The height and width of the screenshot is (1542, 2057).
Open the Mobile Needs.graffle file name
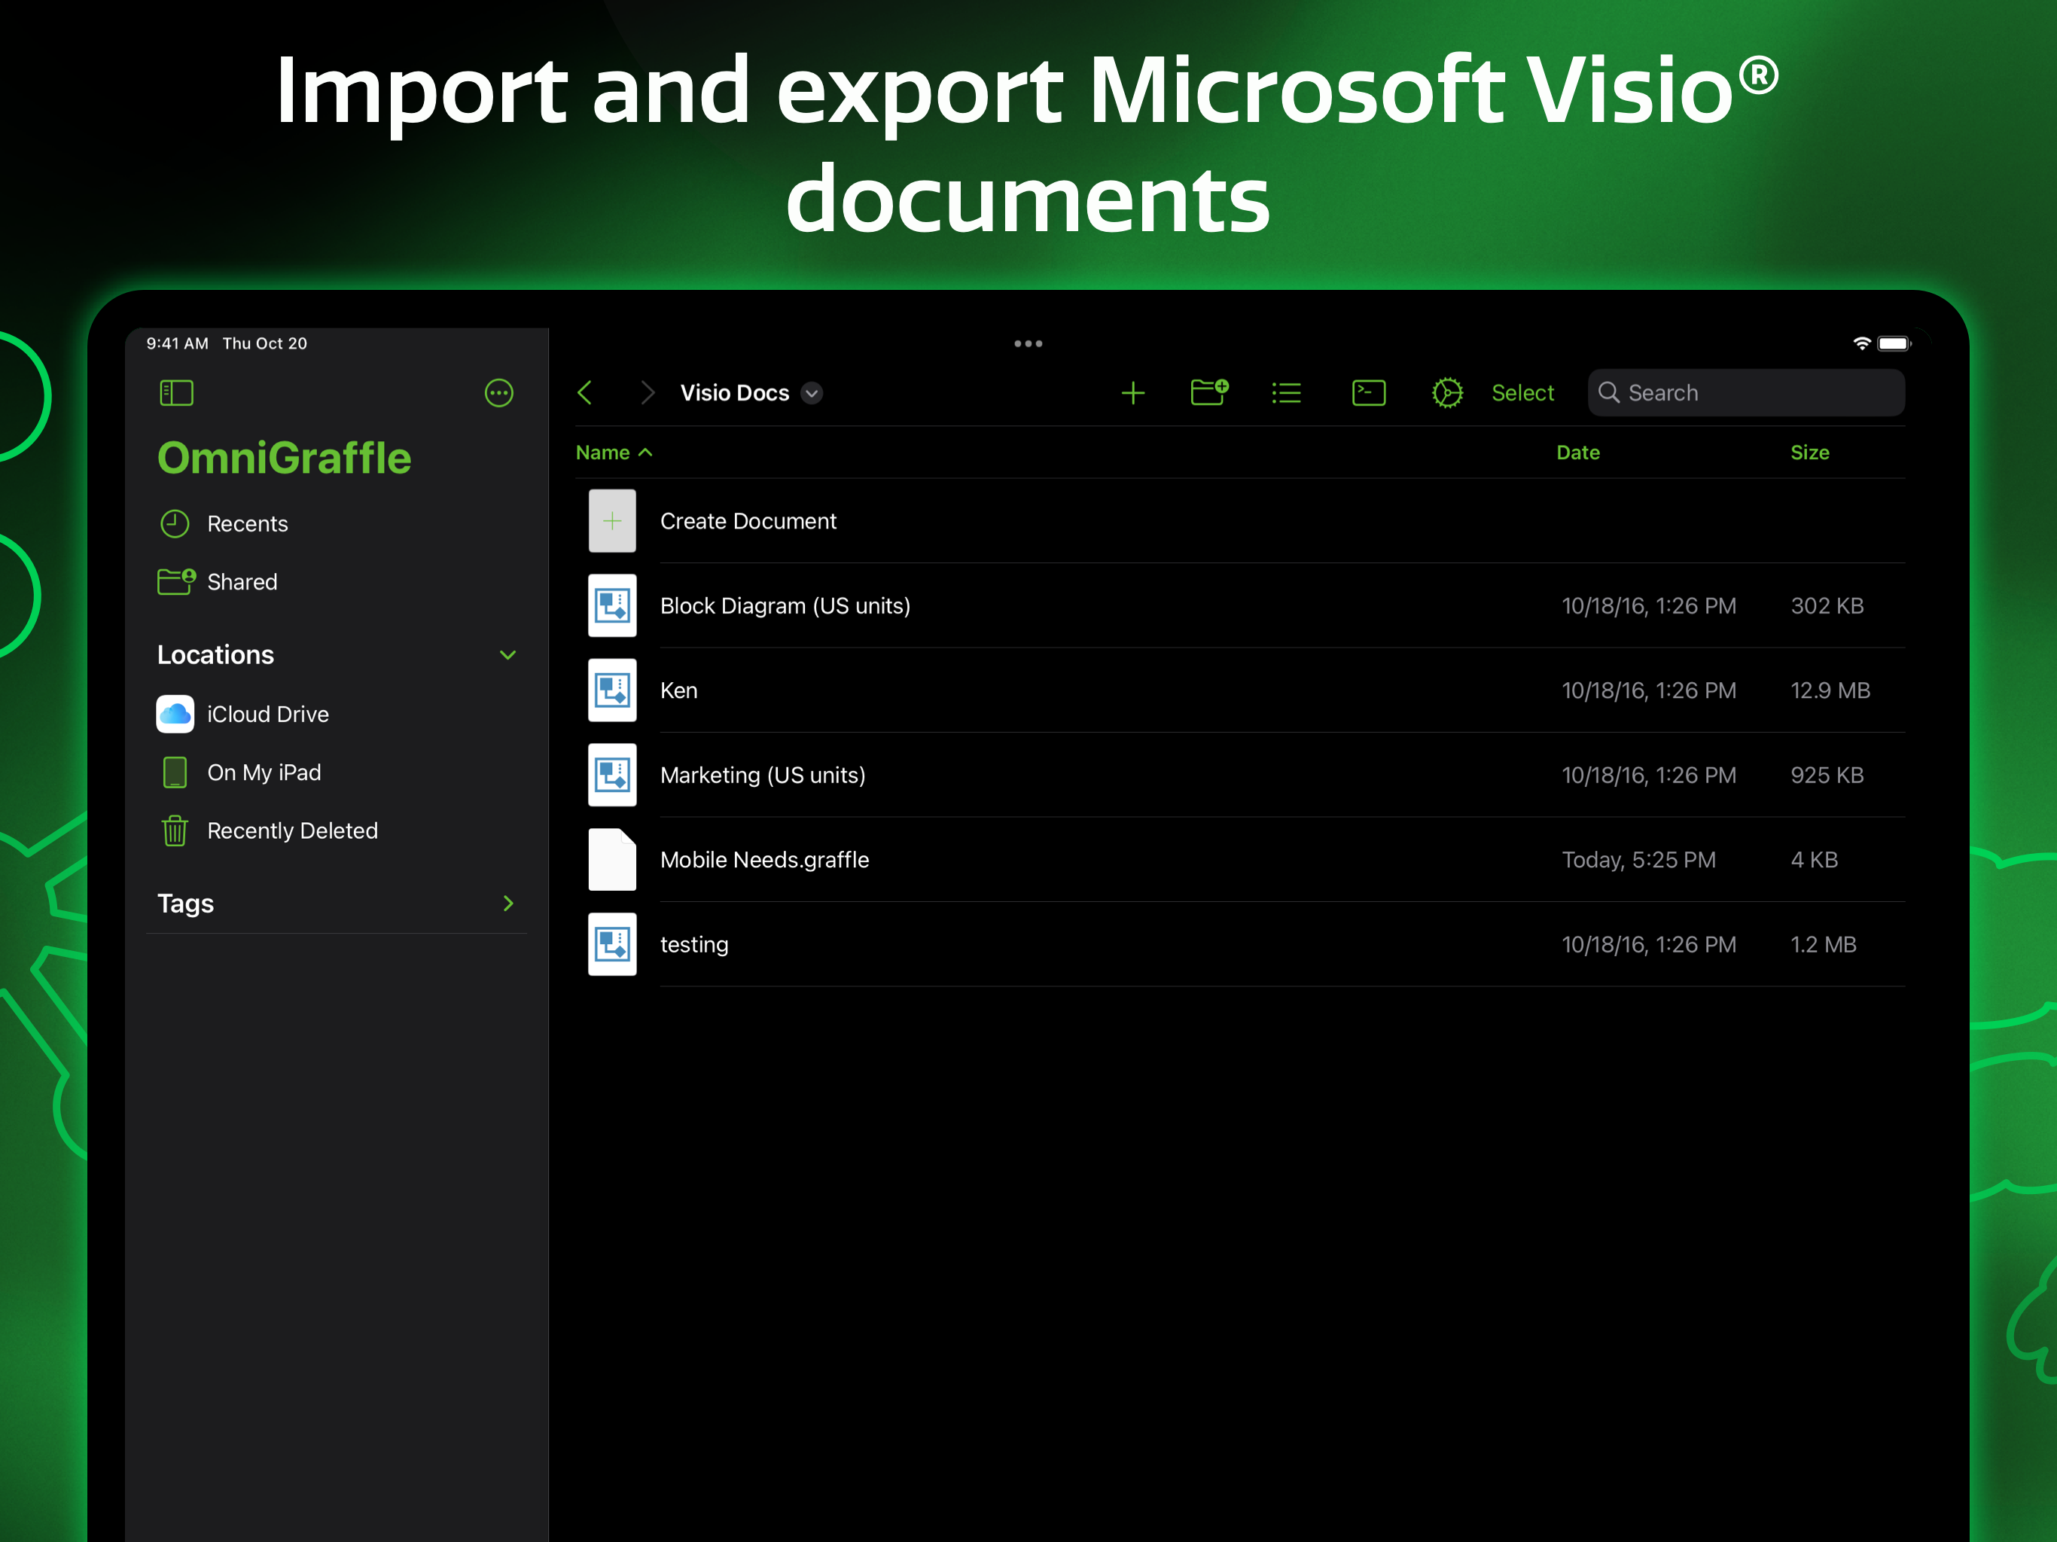(x=765, y=861)
